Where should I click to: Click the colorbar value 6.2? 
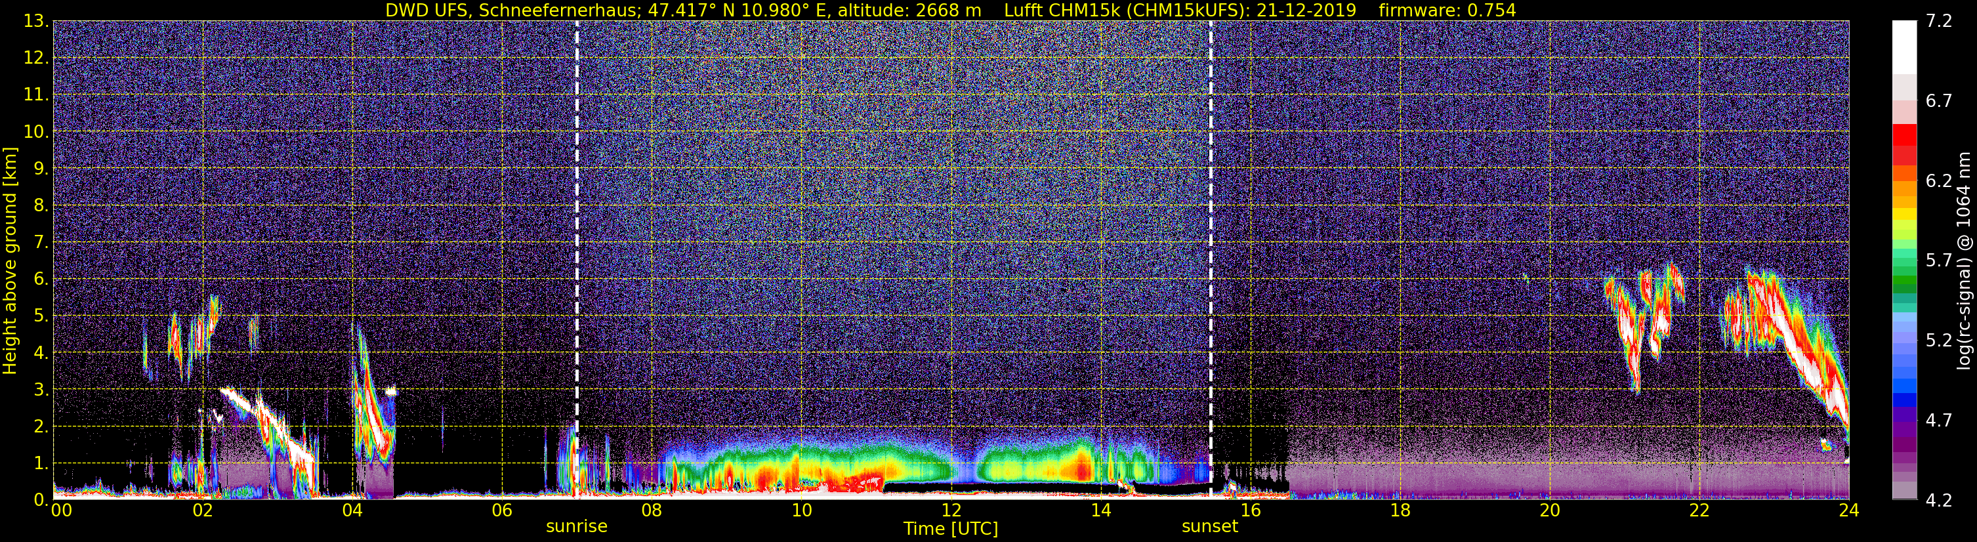click(1939, 180)
